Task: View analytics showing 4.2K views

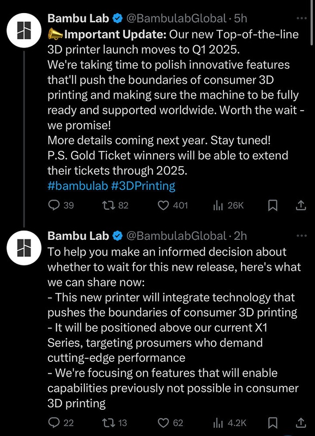Action: (x=229, y=423)
